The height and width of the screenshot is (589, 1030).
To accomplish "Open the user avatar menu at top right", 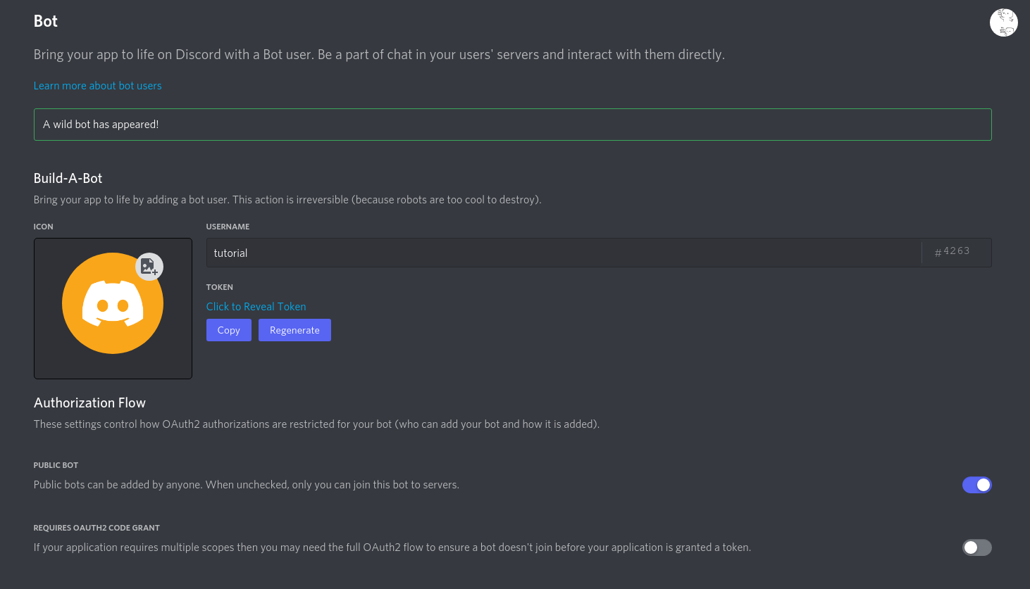I will (x=1003, y=23).
